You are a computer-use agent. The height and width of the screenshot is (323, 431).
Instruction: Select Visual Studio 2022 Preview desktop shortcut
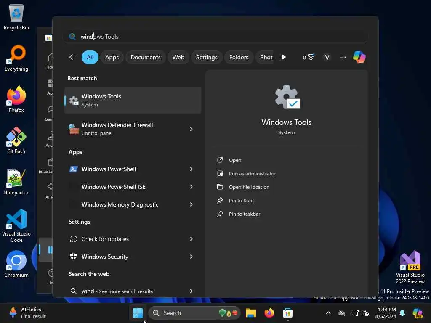click(x=410, y=267)
